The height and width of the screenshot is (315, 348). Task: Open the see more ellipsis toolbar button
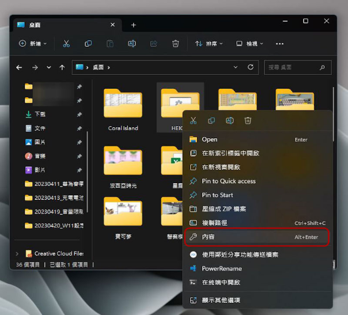(x=280, y=44)
